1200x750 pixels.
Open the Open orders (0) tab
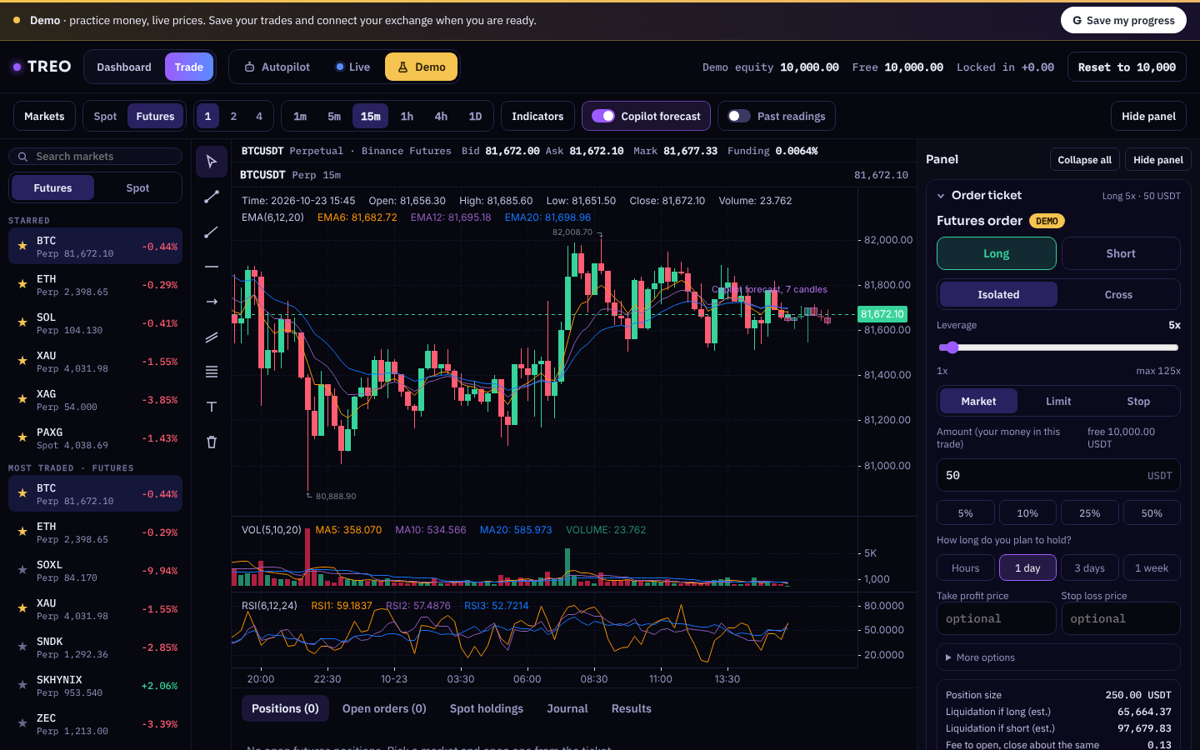[384, 708]
